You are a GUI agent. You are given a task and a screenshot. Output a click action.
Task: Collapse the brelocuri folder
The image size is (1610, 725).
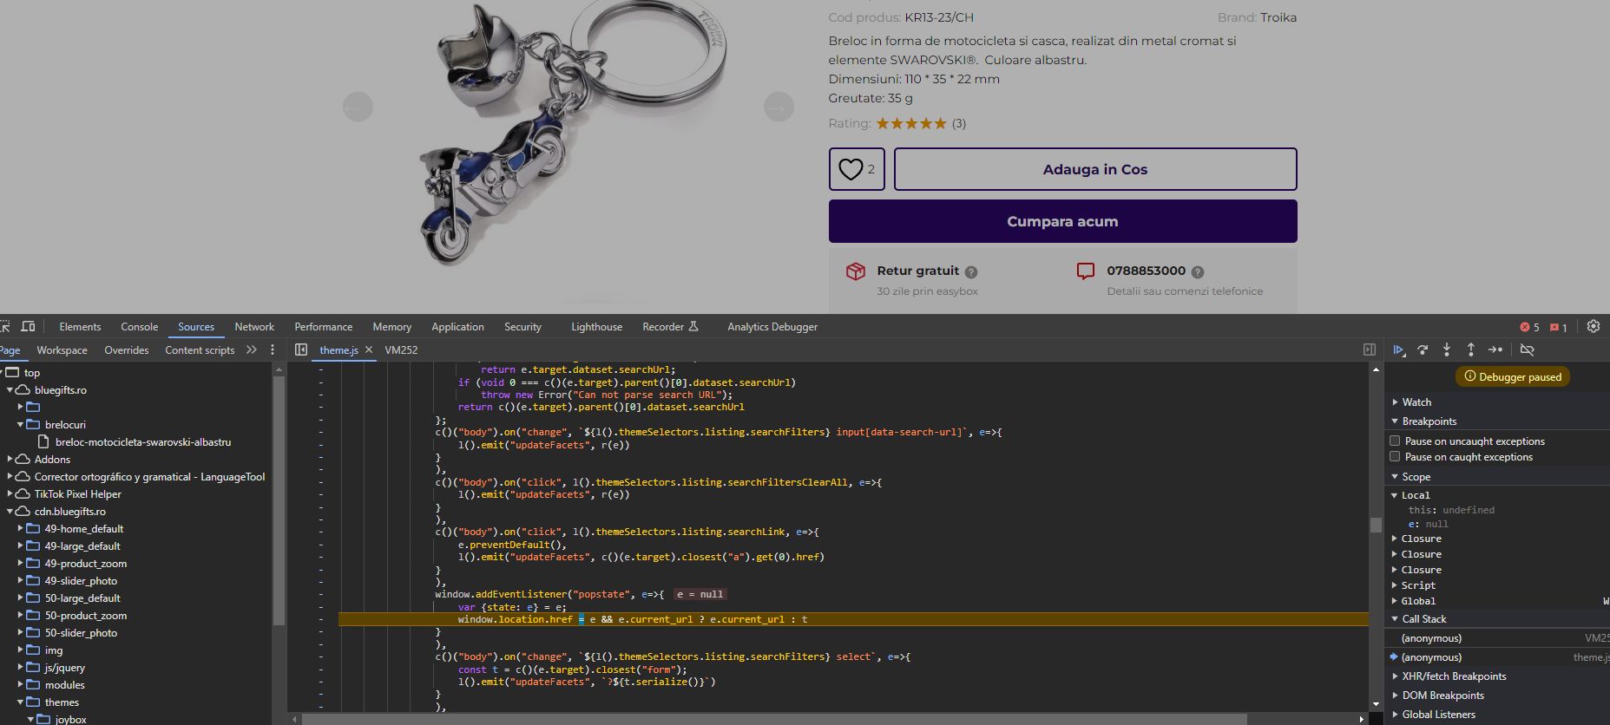21,425
